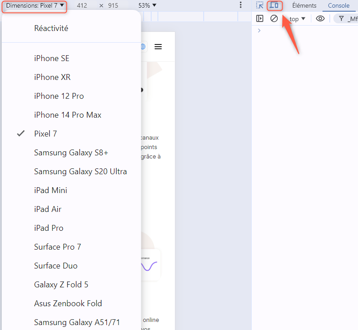Choose Asus Zenbook Fold device
The image size is (358, 330).
click(71, 304)
